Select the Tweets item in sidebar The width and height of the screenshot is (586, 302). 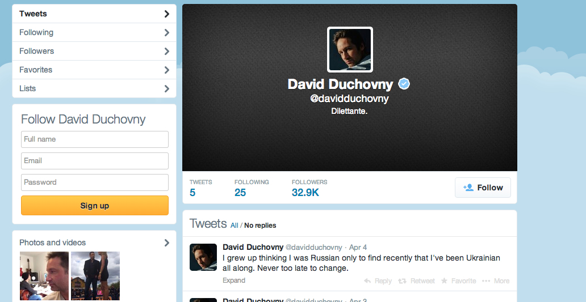(94, 14)
